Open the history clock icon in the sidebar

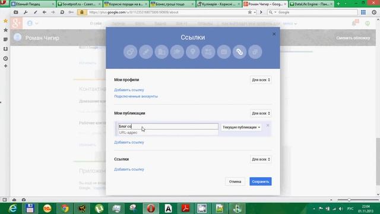(5, 58)
